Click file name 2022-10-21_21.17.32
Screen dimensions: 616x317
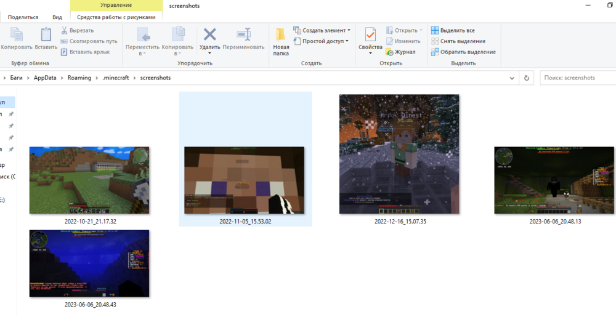click(90, 222)
